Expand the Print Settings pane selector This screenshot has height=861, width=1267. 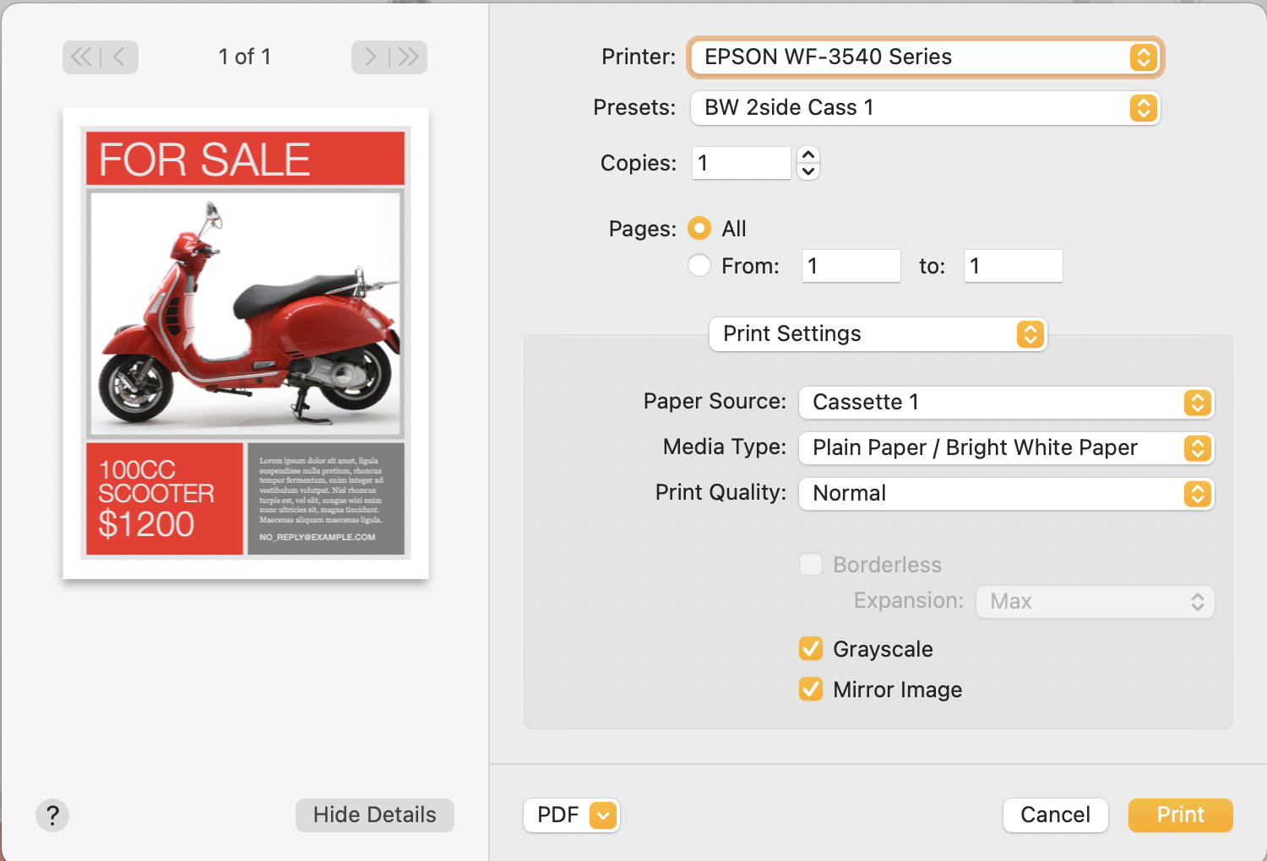pos(878,334)
